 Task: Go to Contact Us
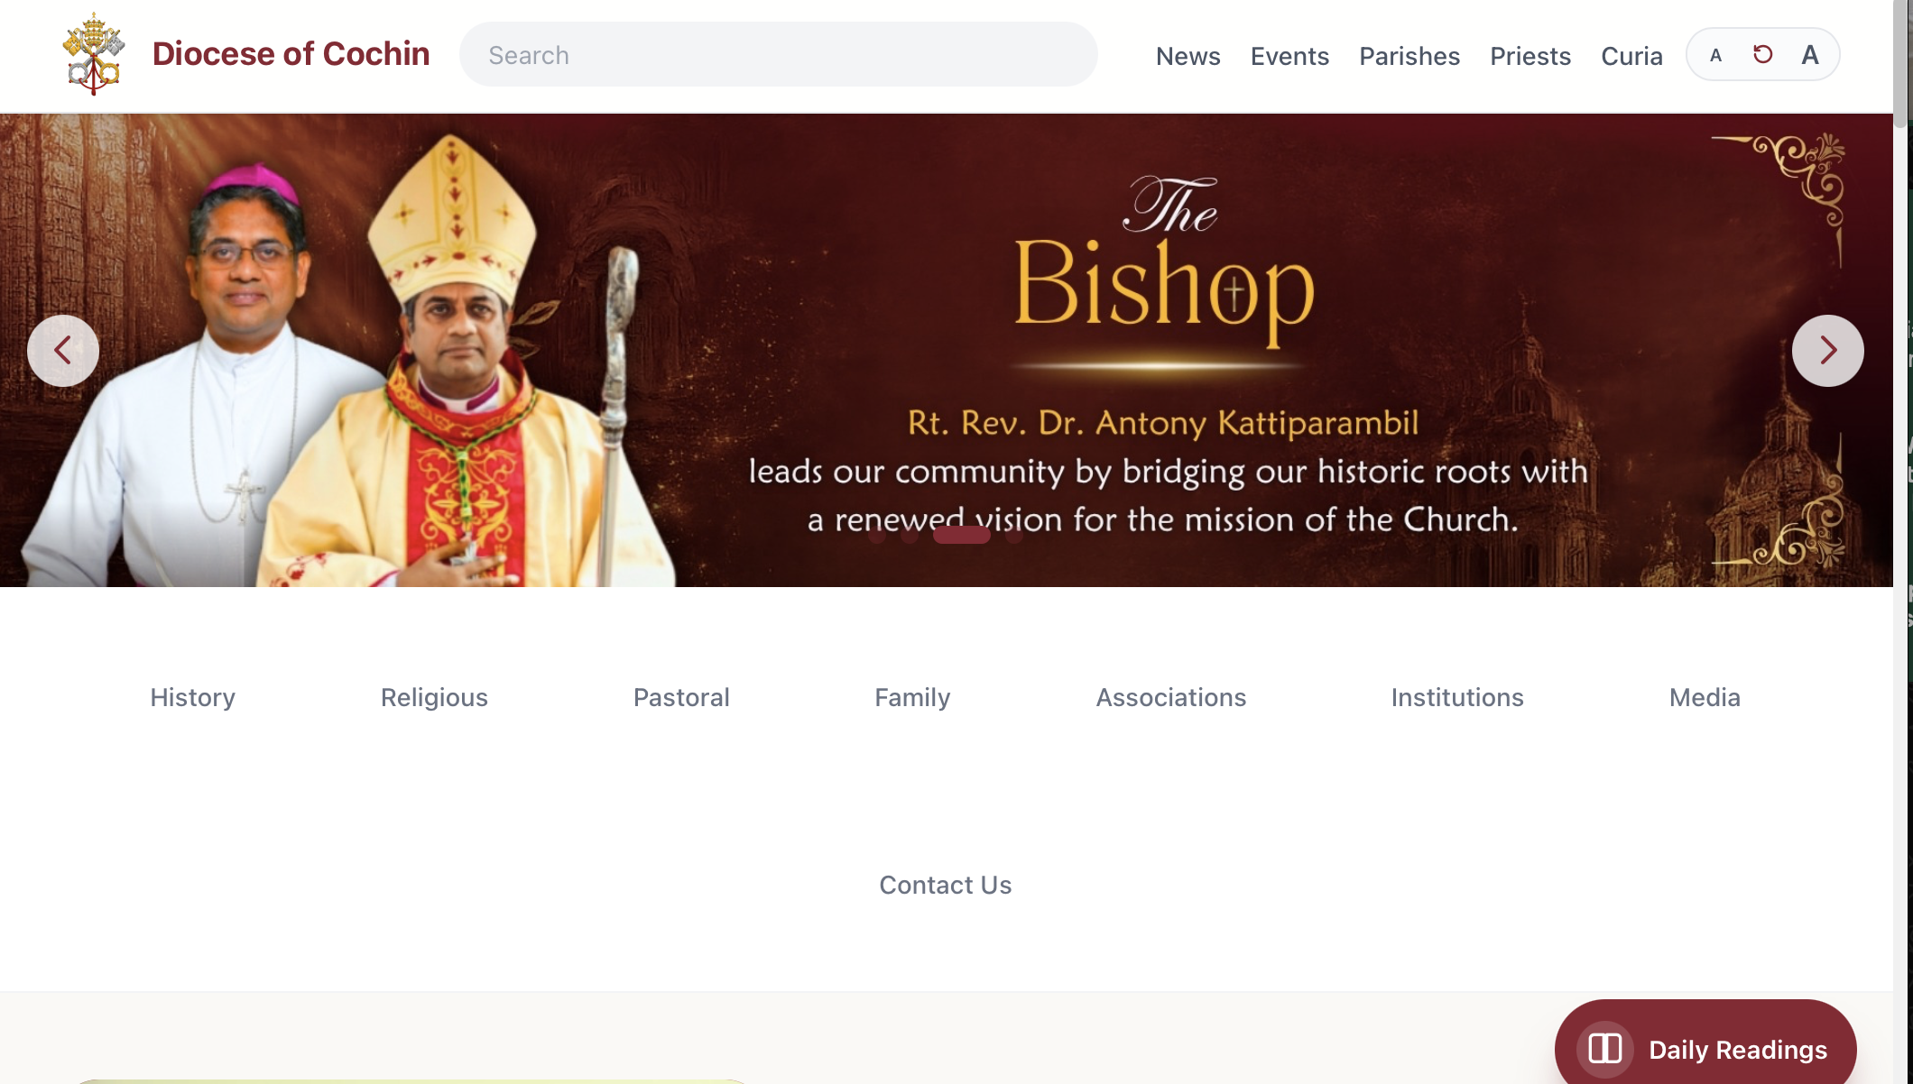pos(946,885)
